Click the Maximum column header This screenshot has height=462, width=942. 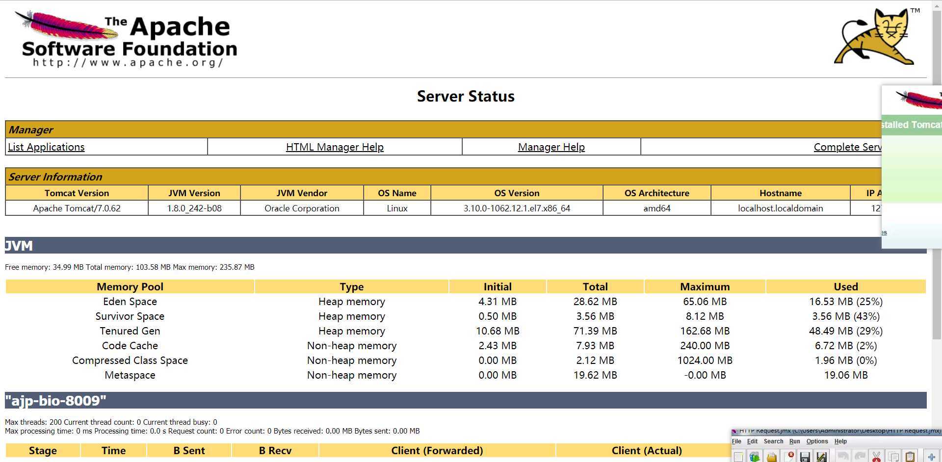[705, 287]
